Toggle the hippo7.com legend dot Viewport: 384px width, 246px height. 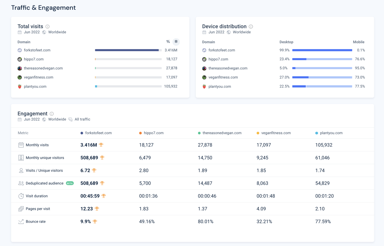click(x=140, y=133)
